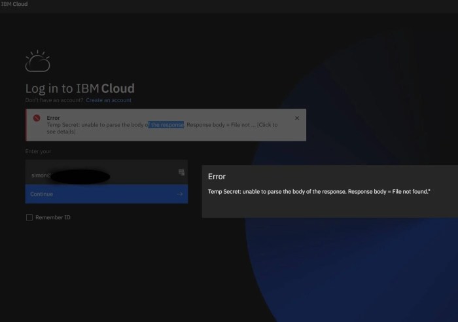Dismiss the error notification with X

297,118
